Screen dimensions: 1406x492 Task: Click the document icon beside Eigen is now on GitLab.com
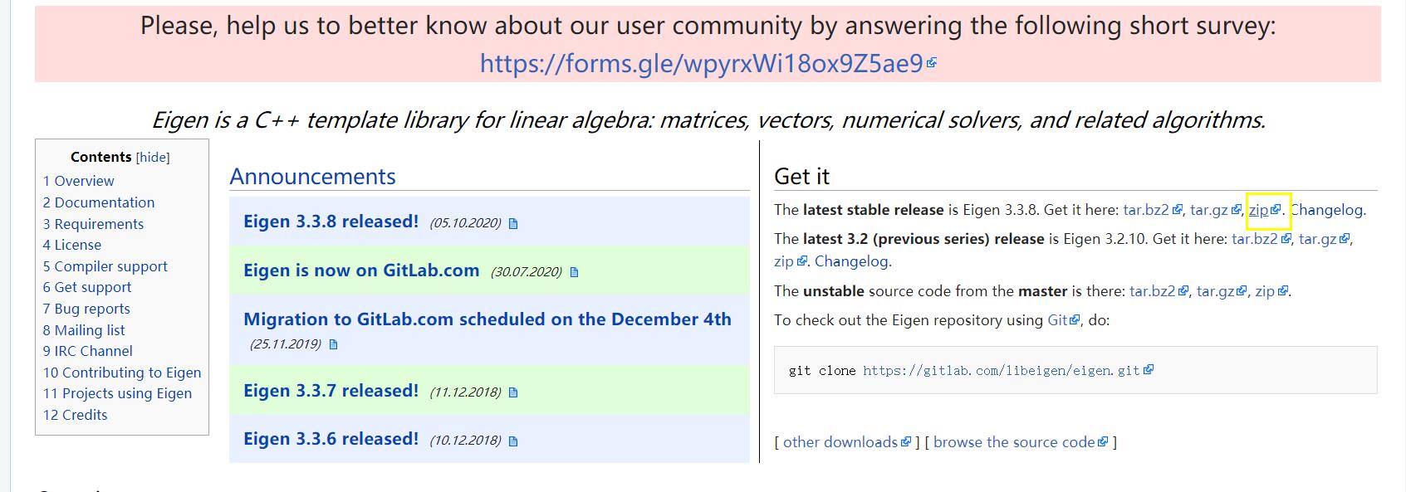pyautogui.click(x=574, y=270)
